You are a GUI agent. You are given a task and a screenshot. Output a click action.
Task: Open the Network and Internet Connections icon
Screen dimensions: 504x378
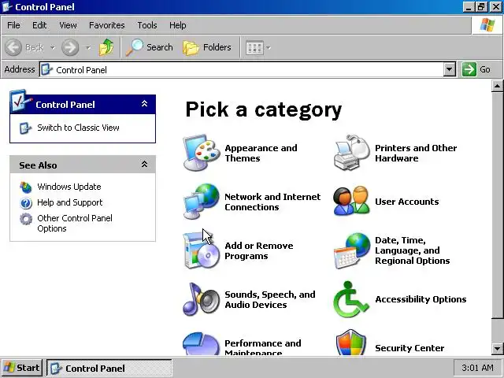click(202, 202)
